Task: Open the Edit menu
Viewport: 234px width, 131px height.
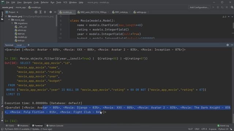Action: 13,3
